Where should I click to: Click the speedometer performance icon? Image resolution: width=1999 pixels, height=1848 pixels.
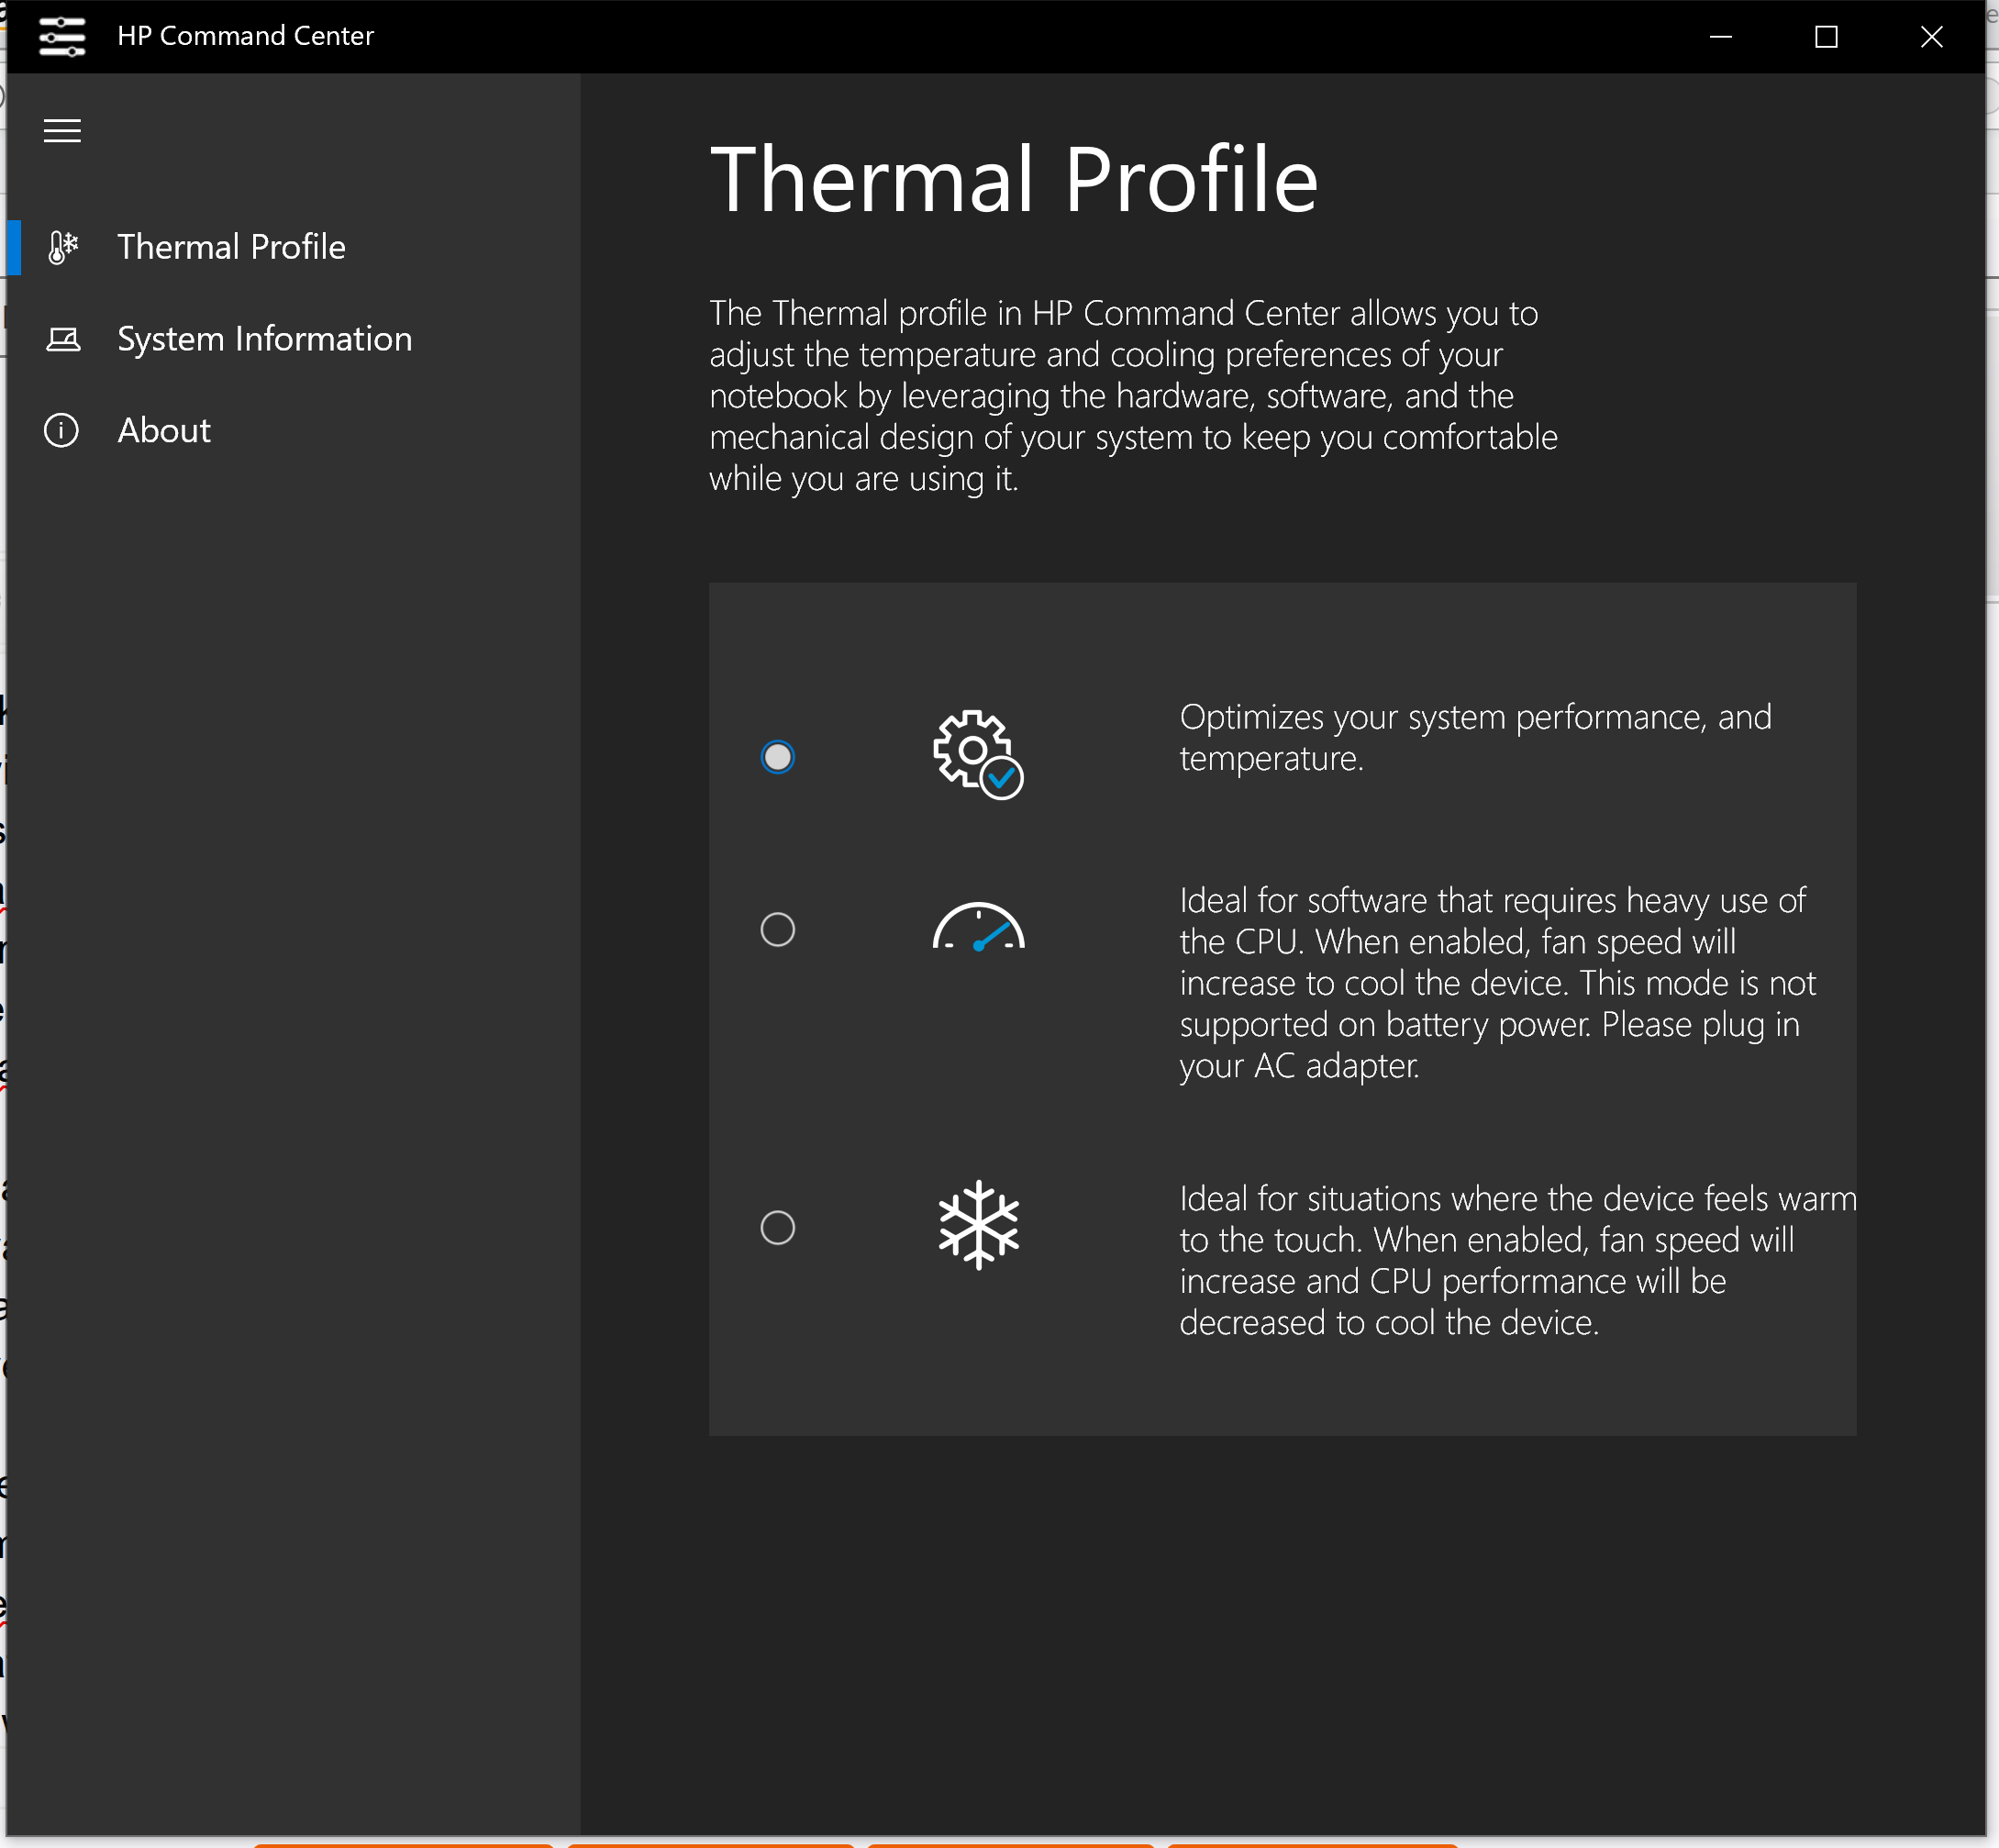click(978, 927)
